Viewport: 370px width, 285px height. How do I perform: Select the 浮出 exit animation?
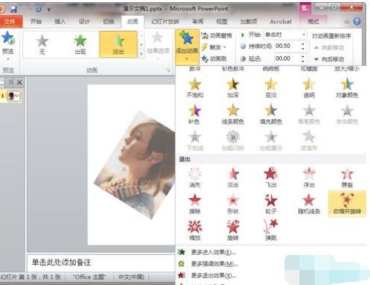(309, 178)
